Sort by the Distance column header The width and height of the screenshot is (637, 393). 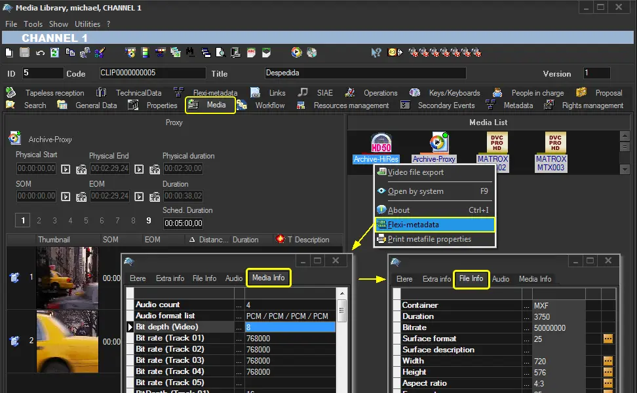pyautogui.click(x=213, y=240)
